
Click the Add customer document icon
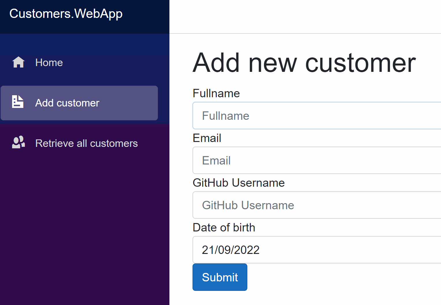(18, 102)
